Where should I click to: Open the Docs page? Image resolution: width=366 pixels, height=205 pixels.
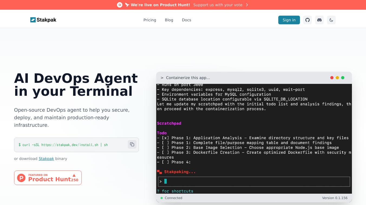pos(187,20)
